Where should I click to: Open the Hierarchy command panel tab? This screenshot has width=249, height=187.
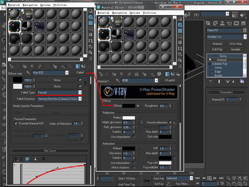coord(222,24)
